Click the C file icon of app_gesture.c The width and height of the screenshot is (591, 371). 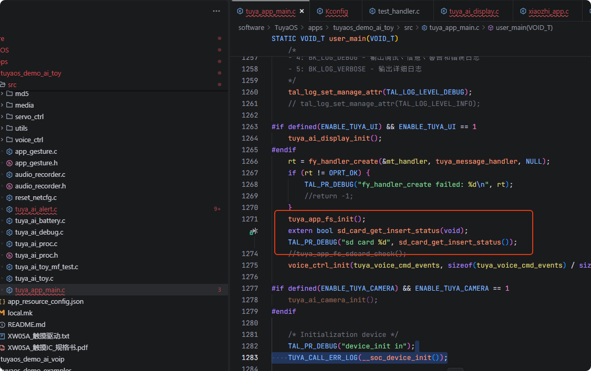9,151
